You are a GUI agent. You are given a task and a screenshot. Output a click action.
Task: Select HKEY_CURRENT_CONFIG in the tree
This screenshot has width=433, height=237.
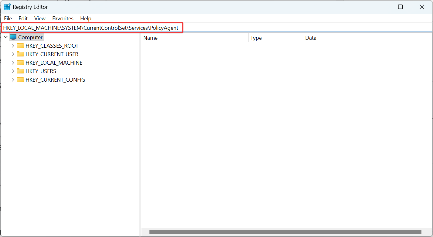[55, 80]
